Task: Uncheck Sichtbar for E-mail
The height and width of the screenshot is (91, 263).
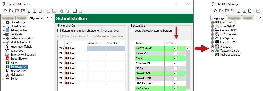Action: click(x=175, y=58)
